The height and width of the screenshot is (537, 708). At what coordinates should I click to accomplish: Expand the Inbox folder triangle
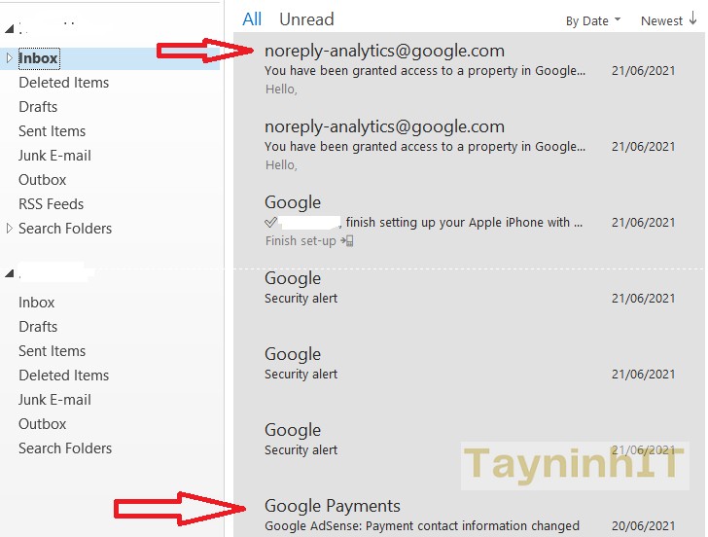click(9, 58)
